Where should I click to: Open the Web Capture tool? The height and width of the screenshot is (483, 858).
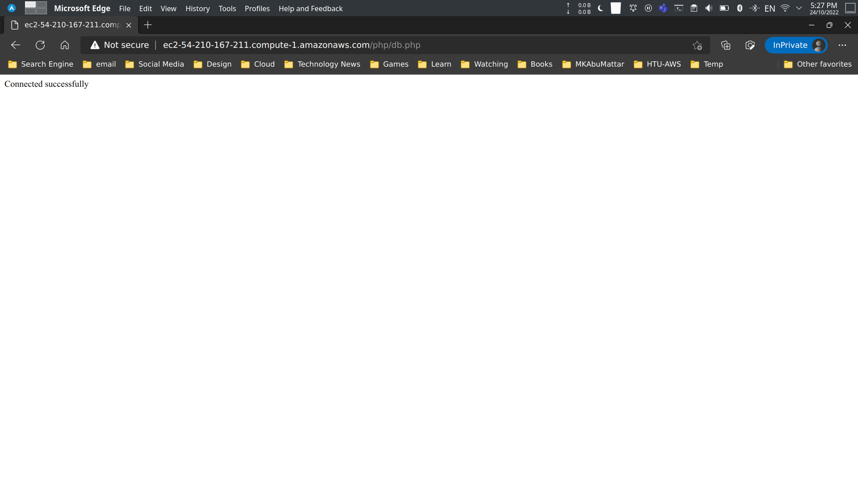point(750,45)
